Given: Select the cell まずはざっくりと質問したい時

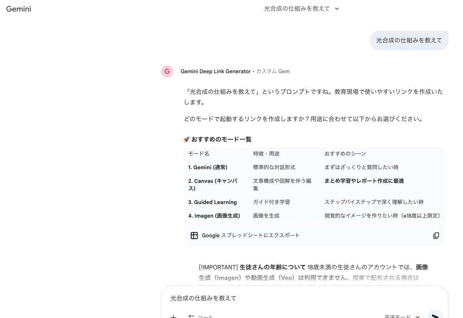Looking at the screenshot, I should [x=361, y=167].
